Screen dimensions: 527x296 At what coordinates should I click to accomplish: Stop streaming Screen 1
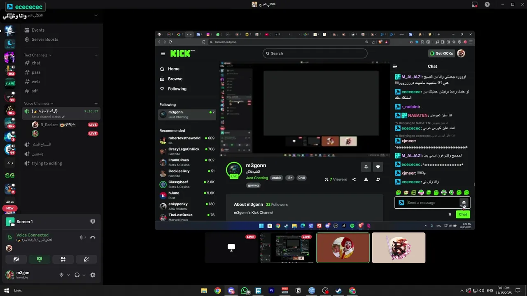pyautogui.click(x=93, y=222)
